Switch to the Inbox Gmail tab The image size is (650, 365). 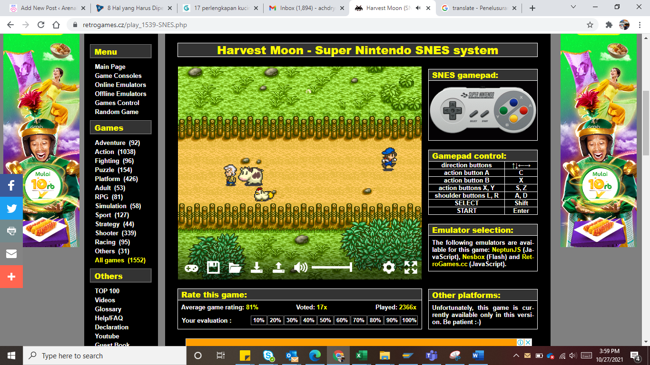coord(306,8)
